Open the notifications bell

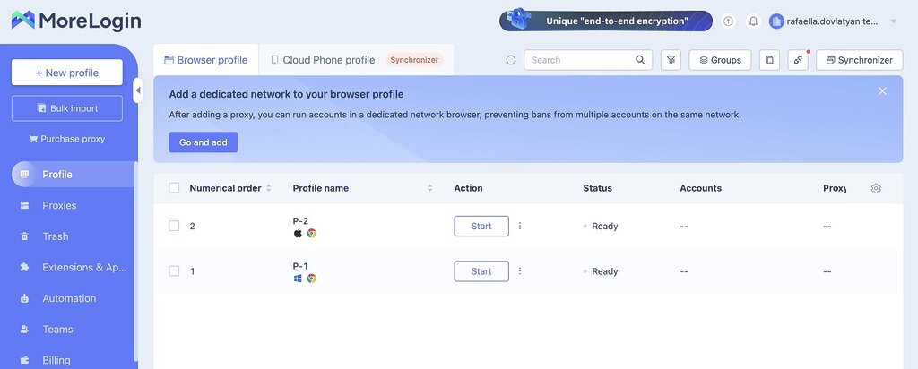tap(753, 21)
